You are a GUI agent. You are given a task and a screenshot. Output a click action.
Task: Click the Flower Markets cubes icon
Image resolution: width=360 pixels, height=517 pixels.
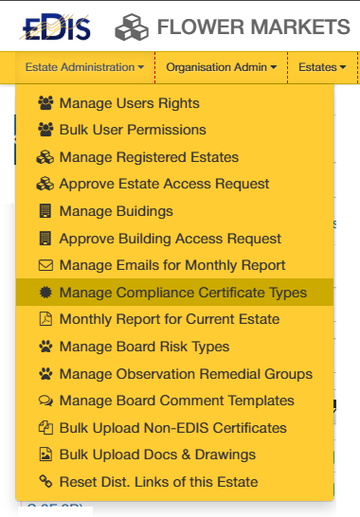[132, 27]
